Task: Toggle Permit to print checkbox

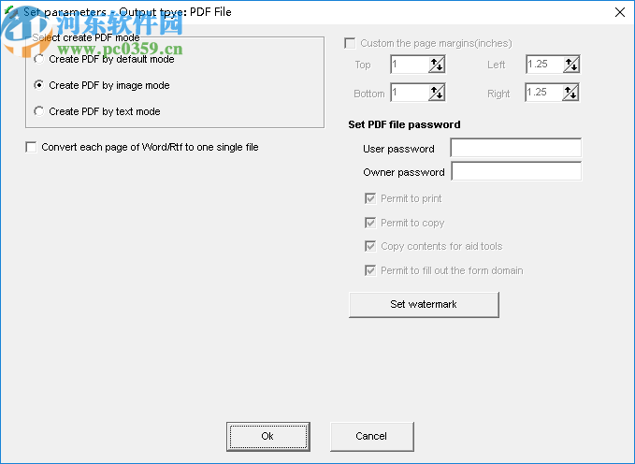Action: click(x=370, y=198)
